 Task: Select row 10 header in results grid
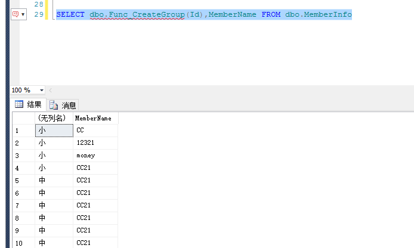[x=24, y=243]
